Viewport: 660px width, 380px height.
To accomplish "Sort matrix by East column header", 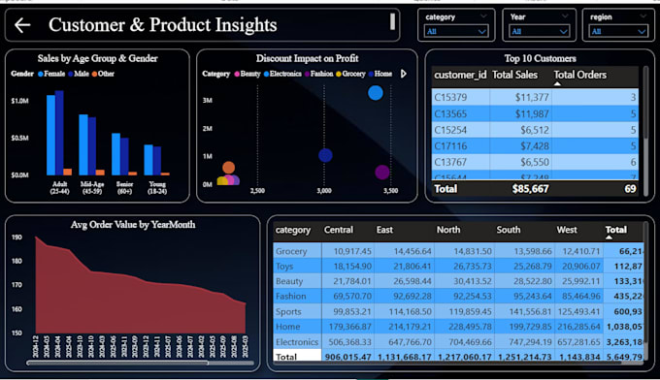I will (x=384, y=230).
